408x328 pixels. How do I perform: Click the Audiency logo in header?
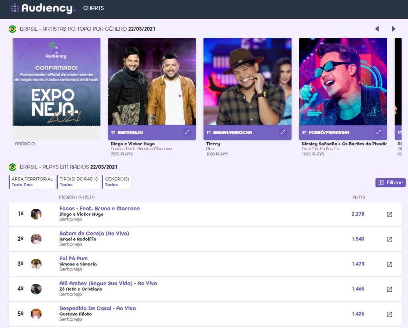(x=43, y=8)
